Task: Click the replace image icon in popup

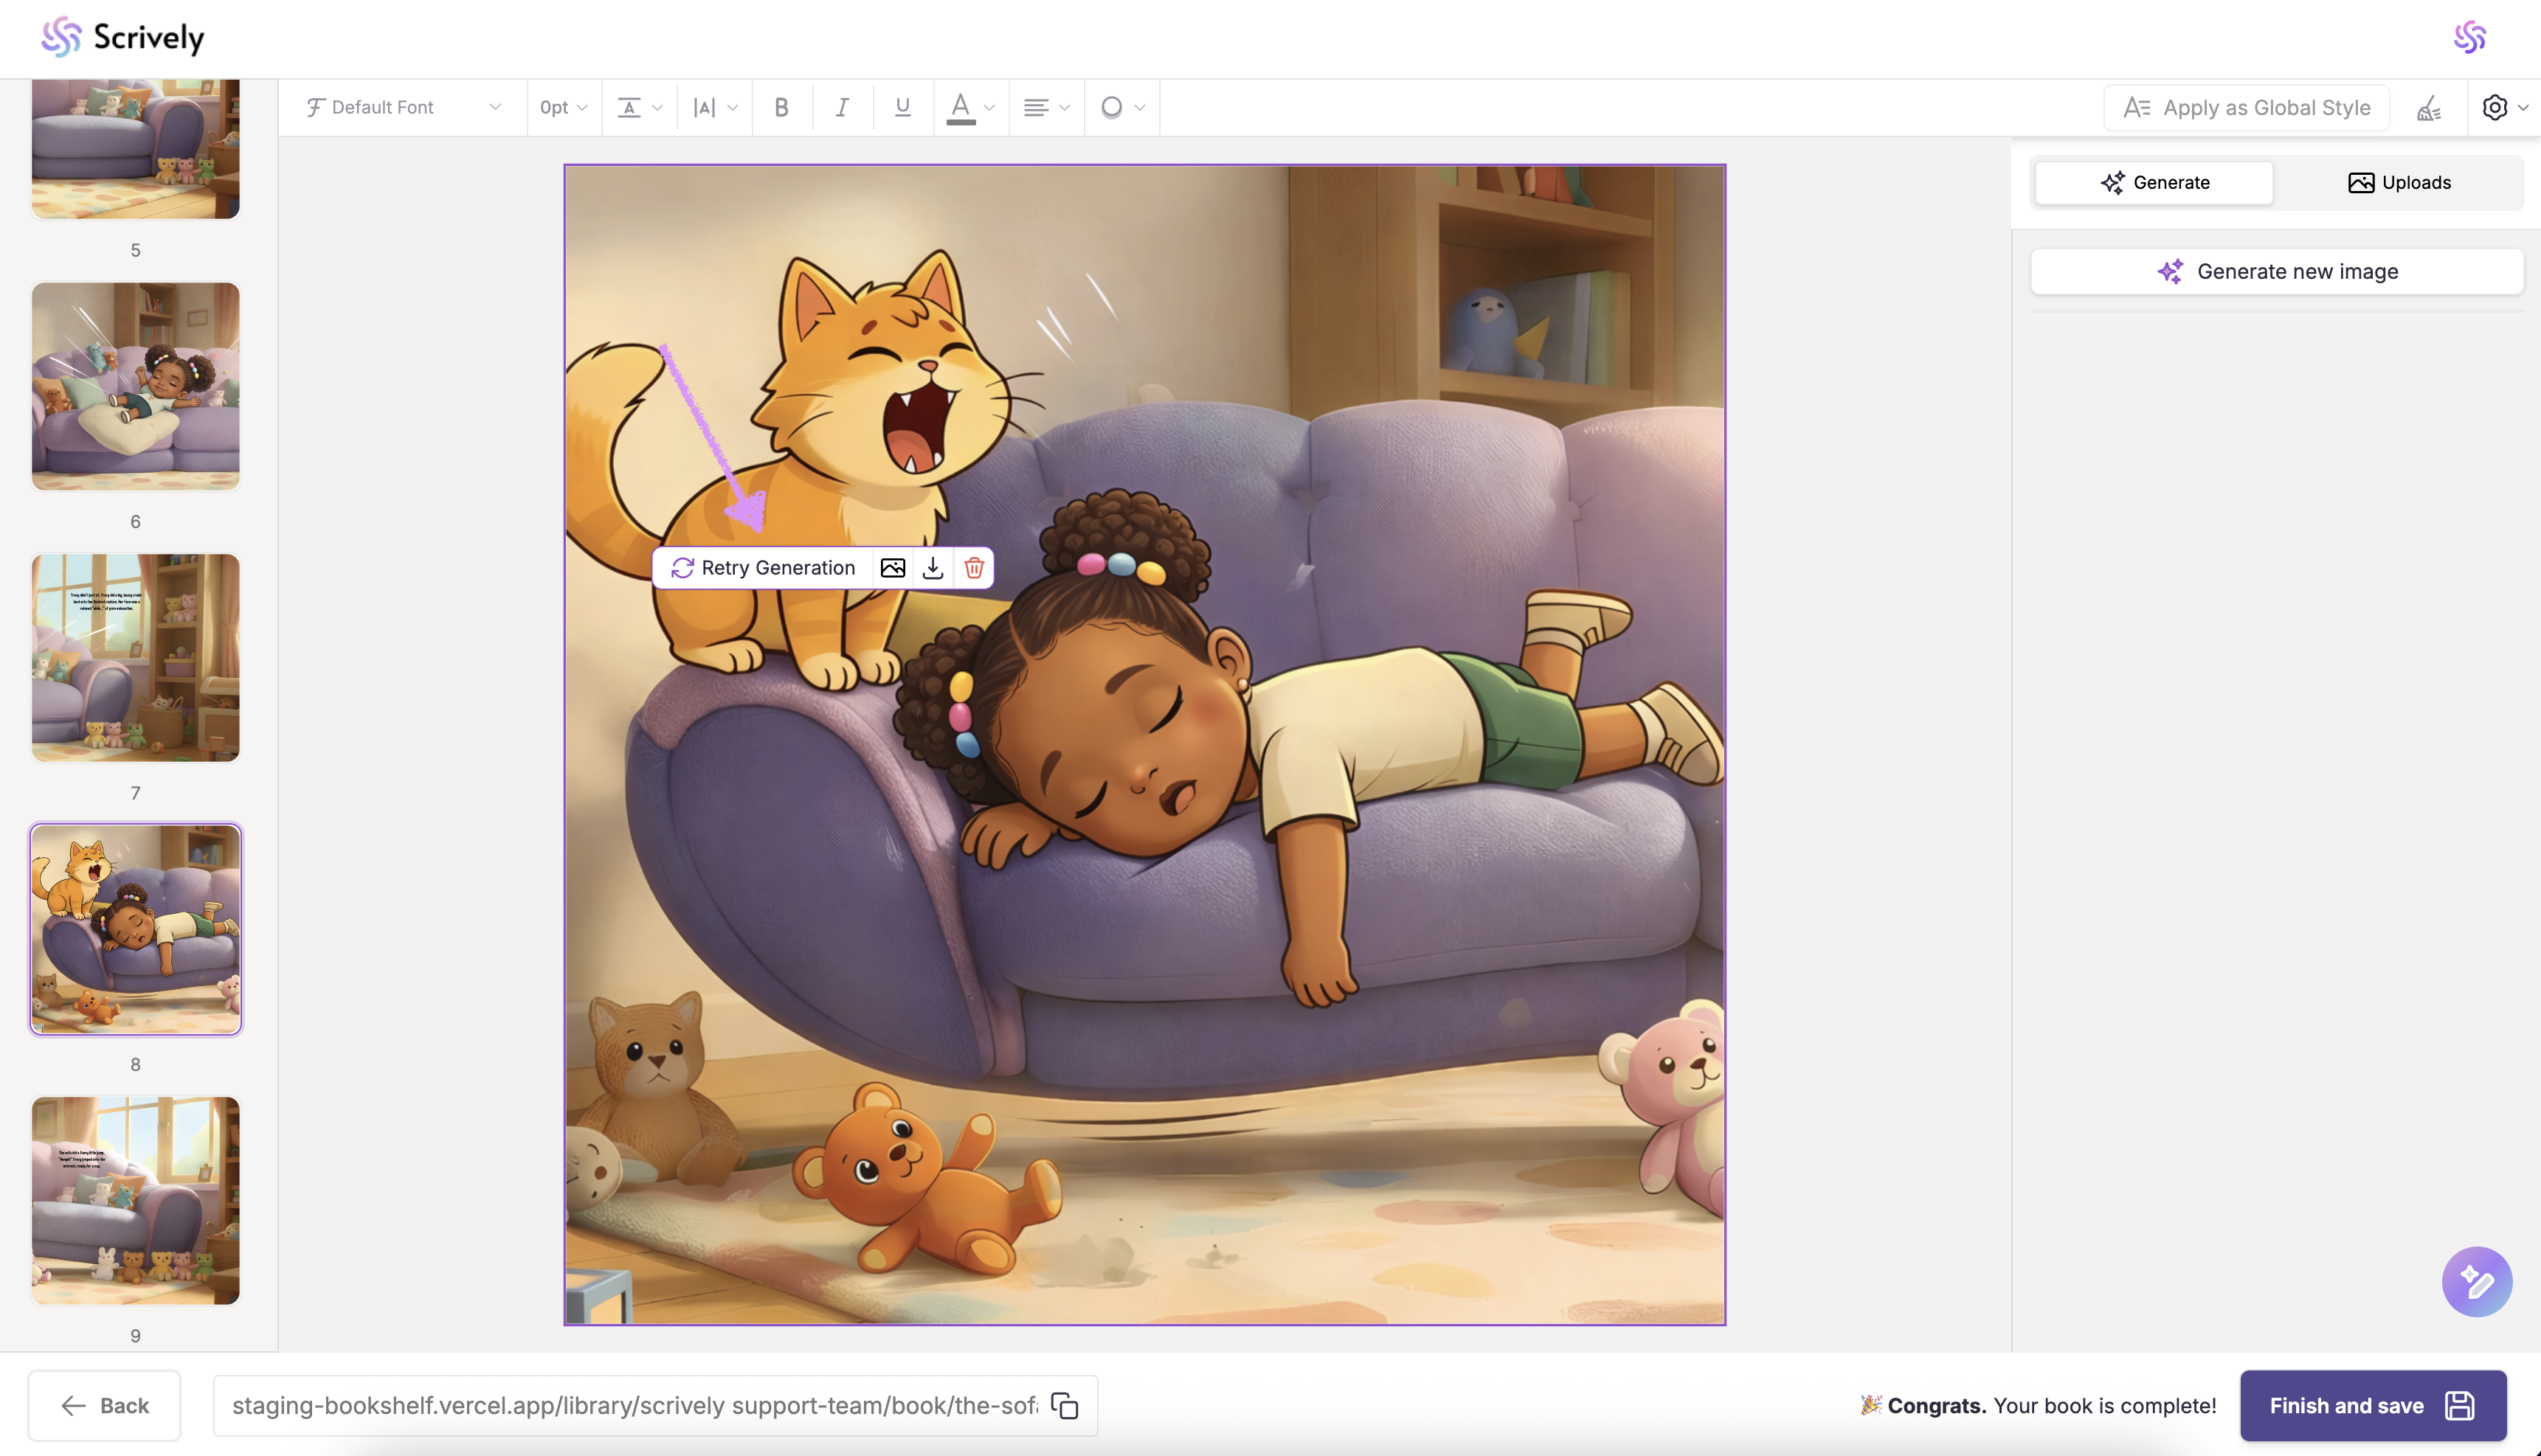Action: pos(893,568)
